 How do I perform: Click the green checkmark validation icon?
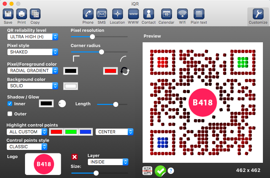(160, 171)
